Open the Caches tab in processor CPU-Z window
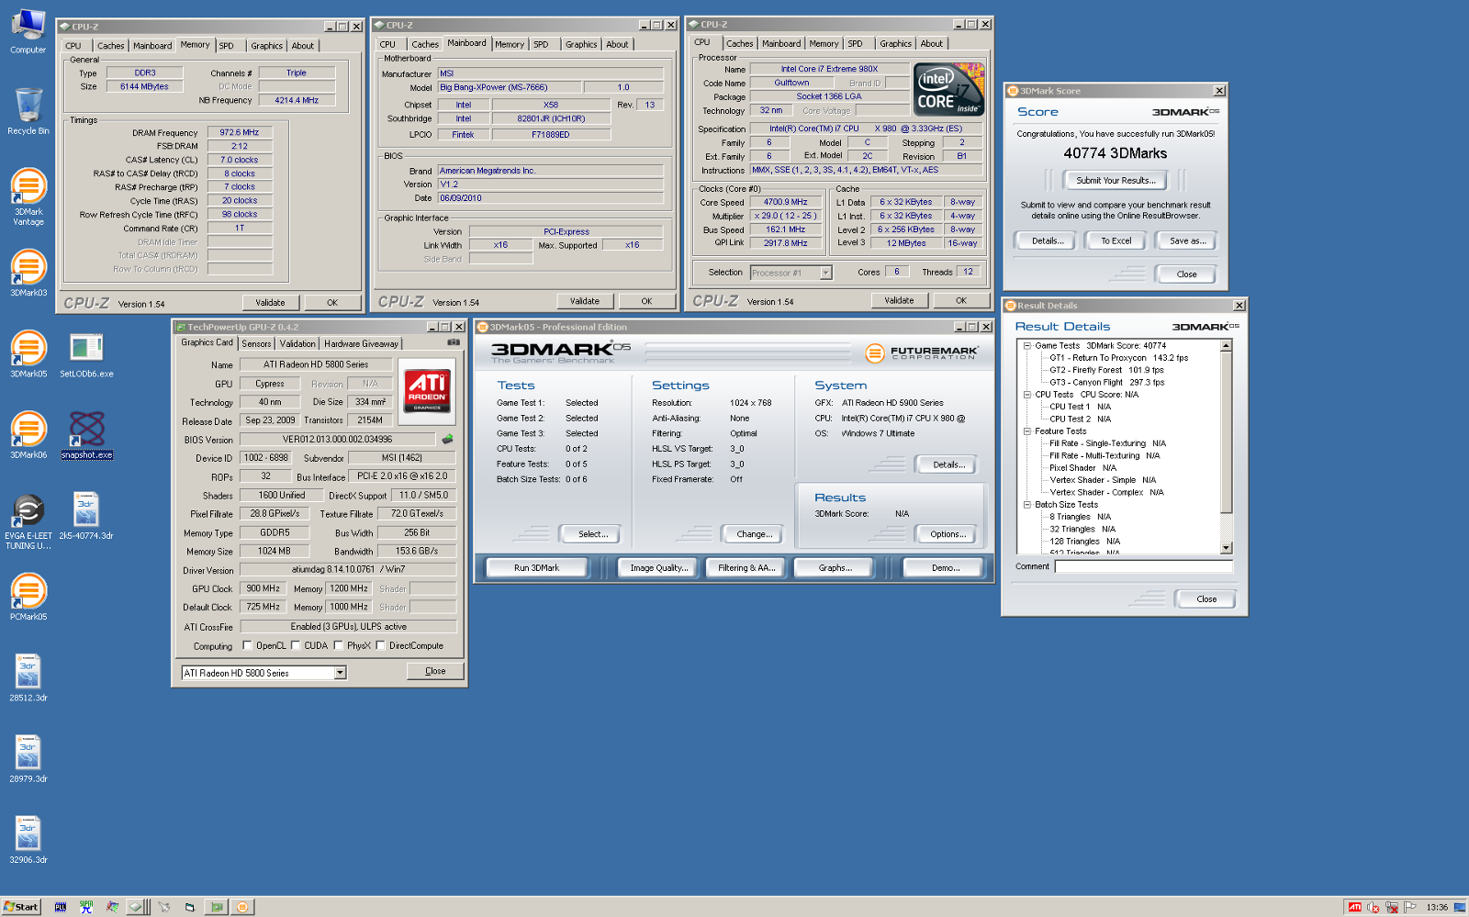 [x=740, y=43]
